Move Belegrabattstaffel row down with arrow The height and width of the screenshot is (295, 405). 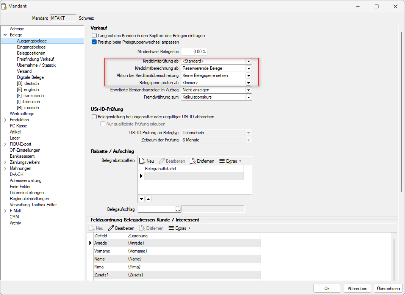click(142, 199)
